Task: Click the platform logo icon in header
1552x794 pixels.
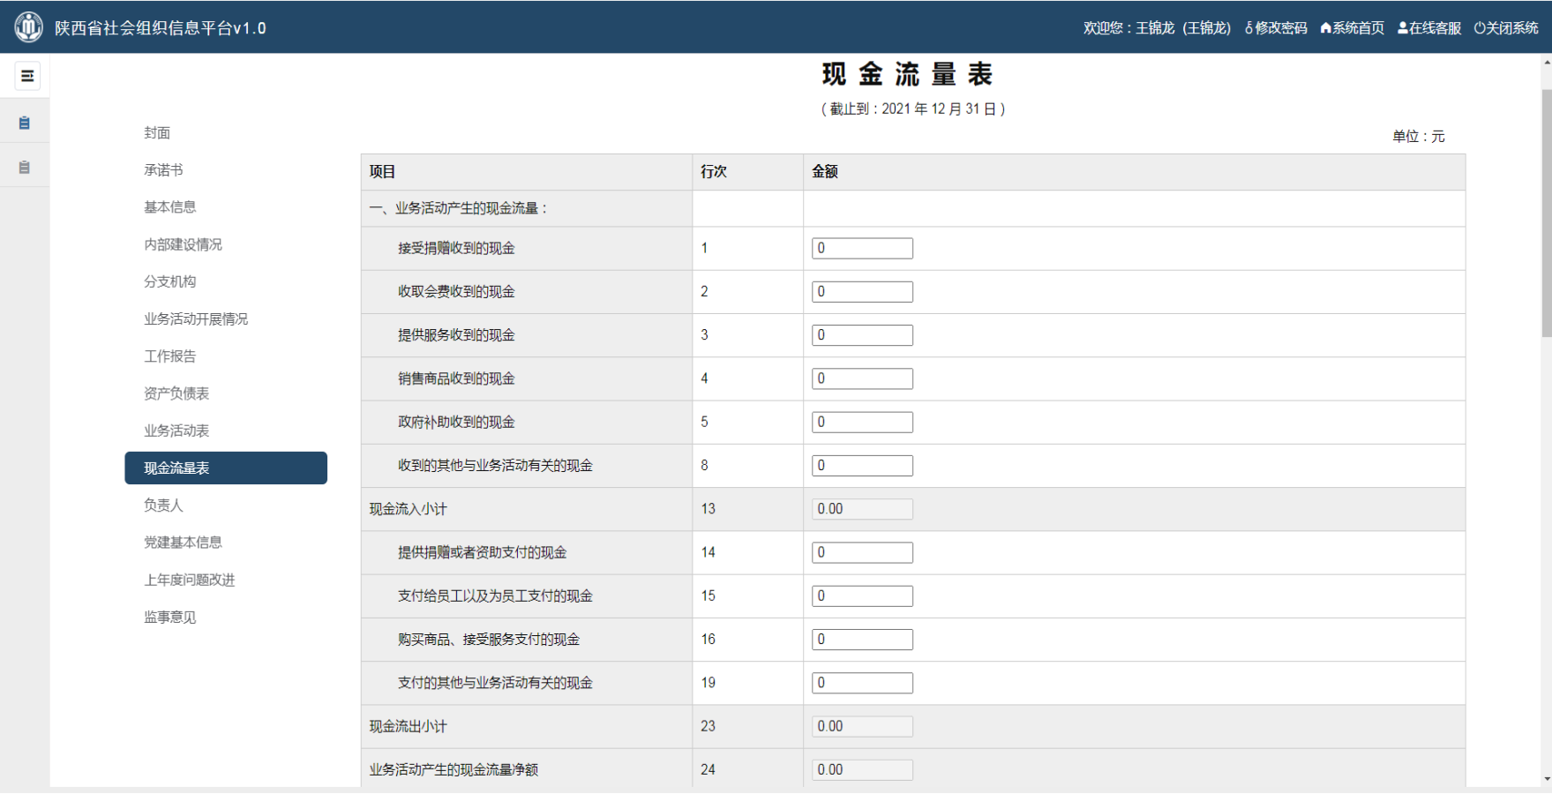Action: coord(28,27)
